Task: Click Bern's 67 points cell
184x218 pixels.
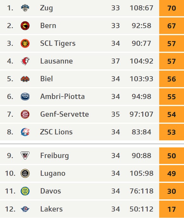Action: 172,26
